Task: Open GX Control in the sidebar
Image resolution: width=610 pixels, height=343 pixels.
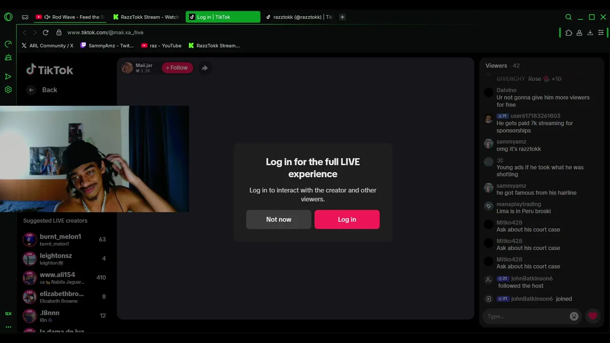Action: [x=8, y=44]
